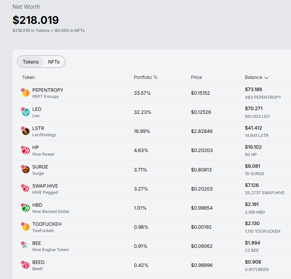
Task: Click the Token column header
Action: (x=28, y=77)
